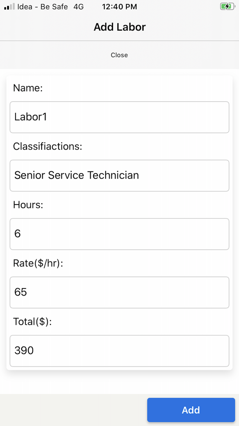This screenshot has width=239, height=426.
Task: Tap the 12:40 PM clock display
Action: [119, 7]
